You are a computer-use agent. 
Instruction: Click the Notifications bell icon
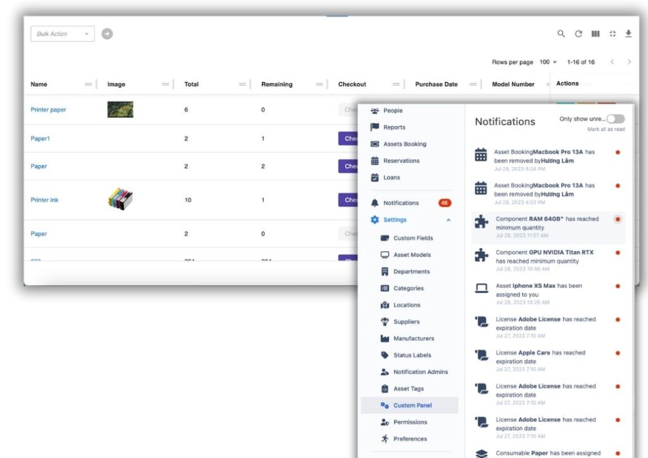coord(375,202)
